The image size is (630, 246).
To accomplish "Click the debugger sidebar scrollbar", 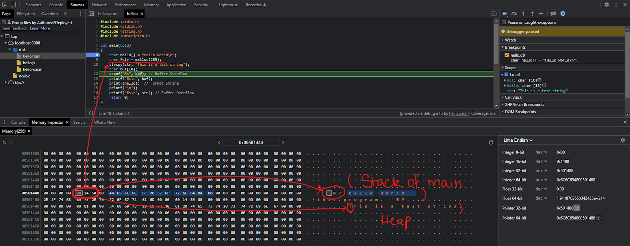I will pos(627,65).
